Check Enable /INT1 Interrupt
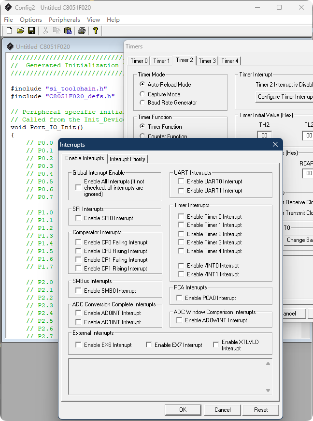The image size is (313, 421). [x=181, y=274]
